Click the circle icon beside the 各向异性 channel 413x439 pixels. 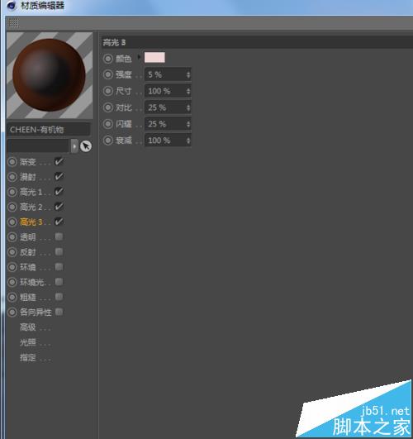point(12,312)
